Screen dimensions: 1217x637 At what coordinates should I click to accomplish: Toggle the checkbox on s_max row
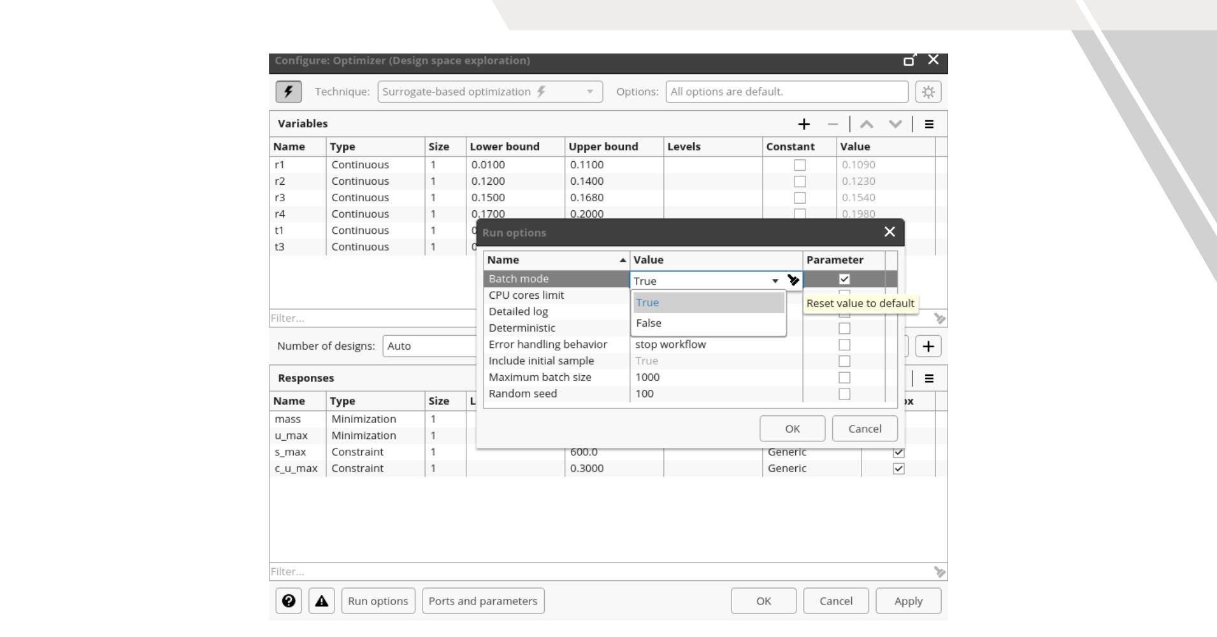[899, 452]
